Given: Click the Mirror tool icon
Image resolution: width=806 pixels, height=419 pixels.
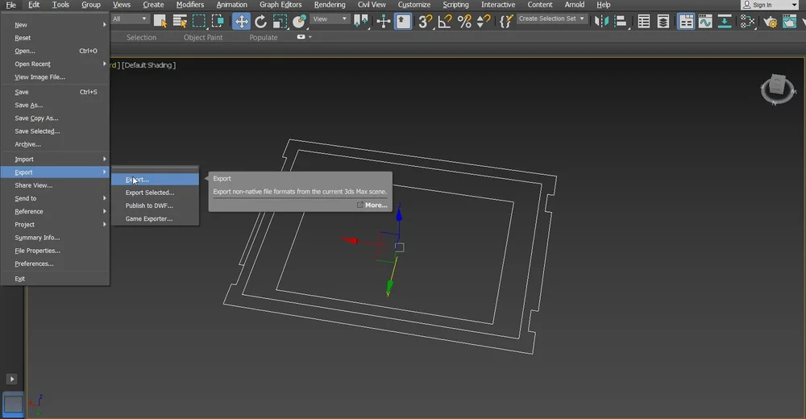Looking at the screenshot, I should coord(601,21).
